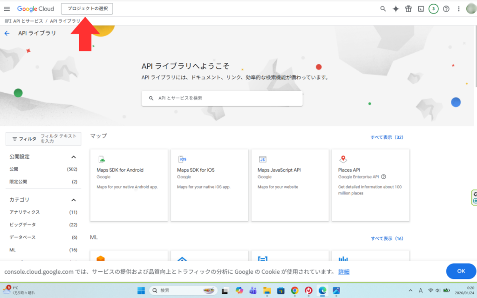Activate Cloud Shell terminal icon

(421, 9)
